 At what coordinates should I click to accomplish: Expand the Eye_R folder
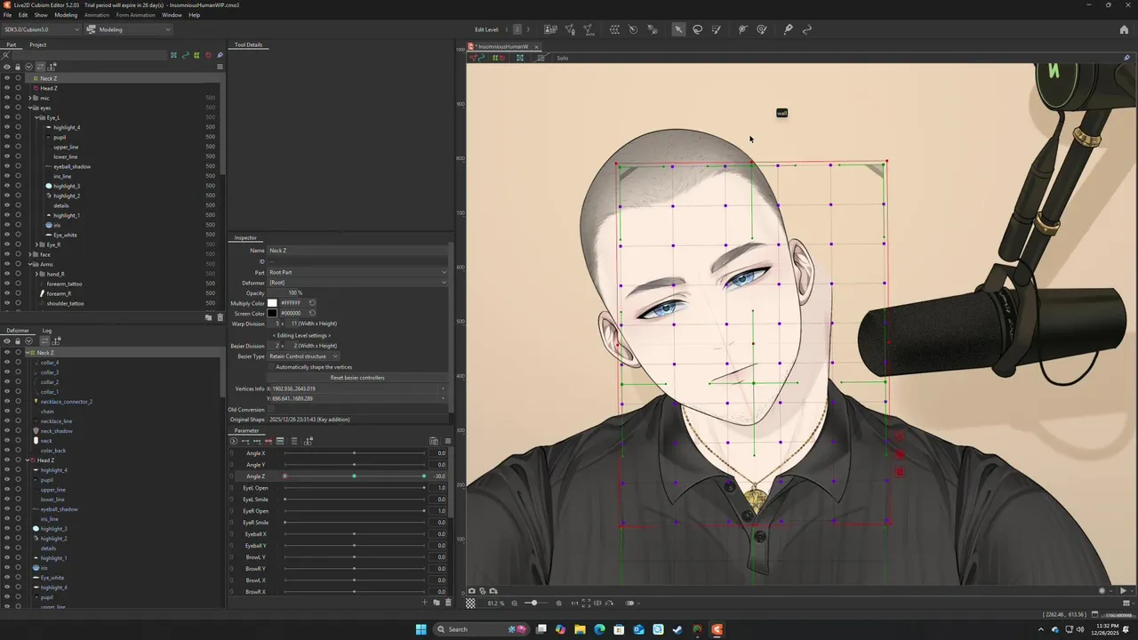[36, 244]
